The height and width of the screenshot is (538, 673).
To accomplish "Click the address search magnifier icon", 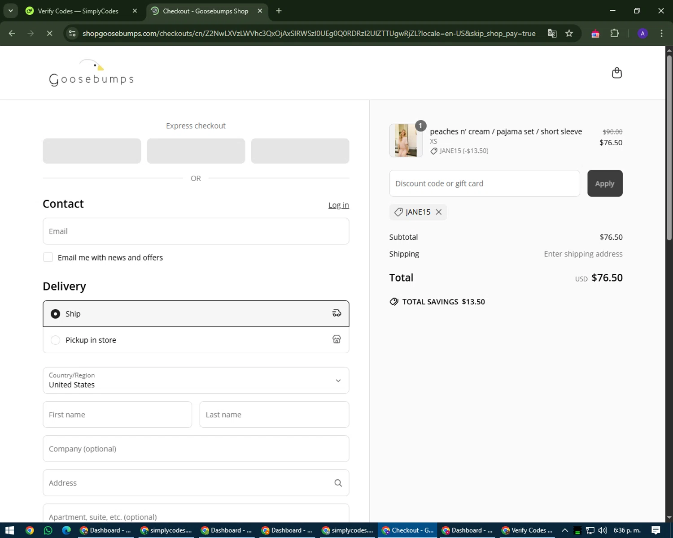I will click(338, 483).
